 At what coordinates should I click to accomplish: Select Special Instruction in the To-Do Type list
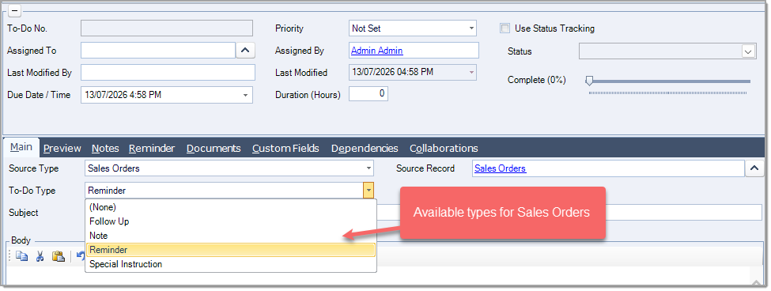click(231, 264)
